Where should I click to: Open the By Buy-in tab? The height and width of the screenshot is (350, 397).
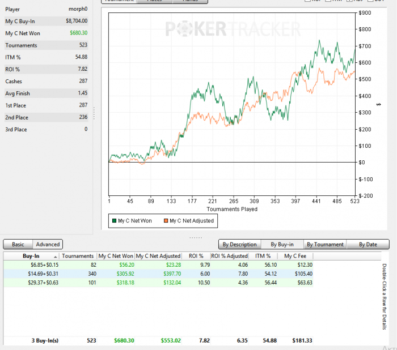282,245
